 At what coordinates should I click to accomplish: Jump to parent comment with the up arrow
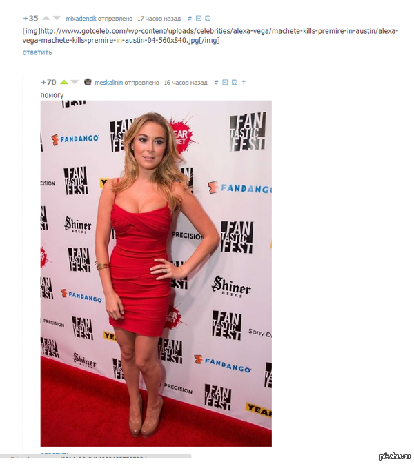coord(244,82)
